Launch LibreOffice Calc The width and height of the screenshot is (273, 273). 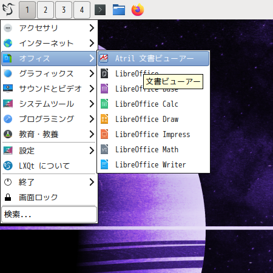click(x=153, y=104)
